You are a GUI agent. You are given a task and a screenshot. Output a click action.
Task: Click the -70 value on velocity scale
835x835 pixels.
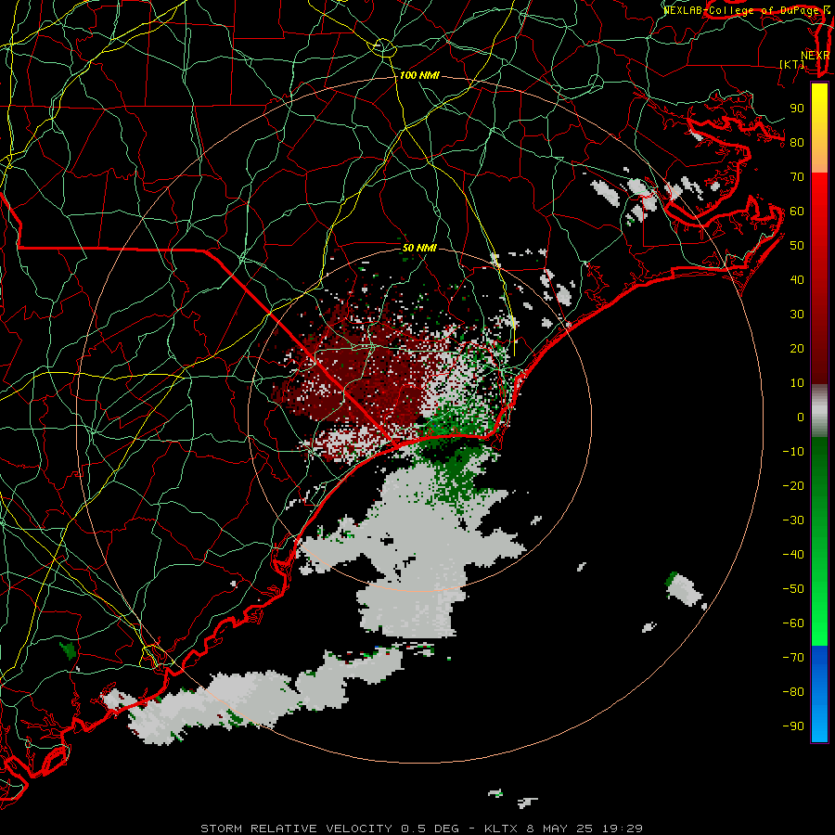coord(793,658)
